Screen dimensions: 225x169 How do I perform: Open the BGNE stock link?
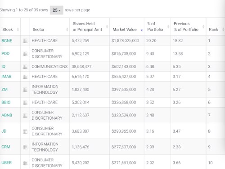pyautogui.click(x=7, y=41)
